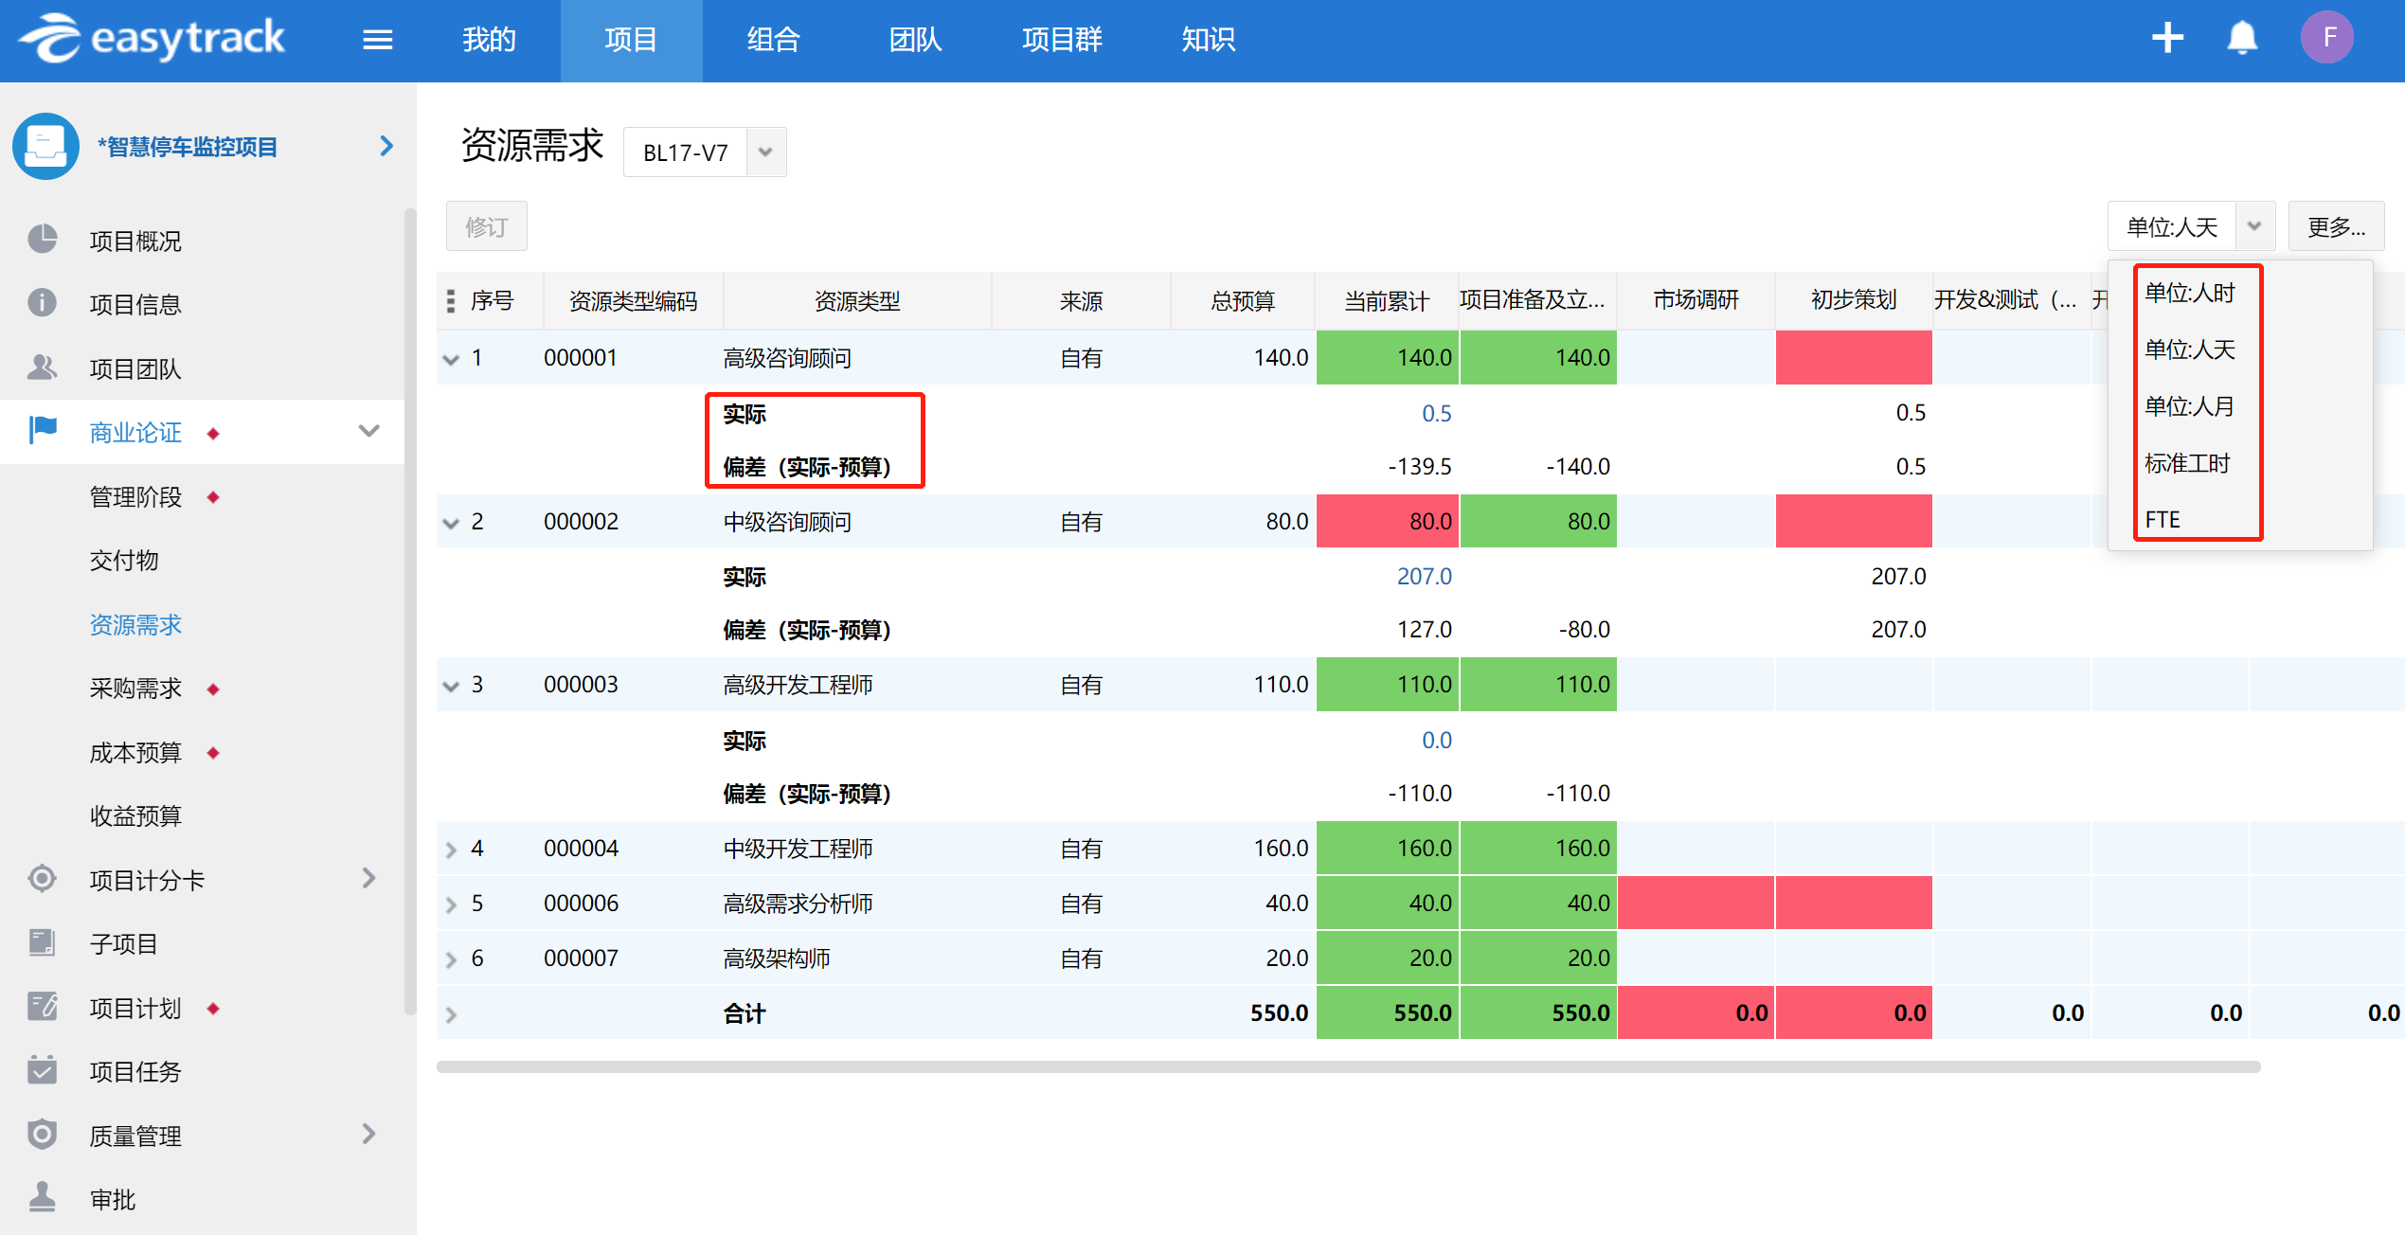Open 成本预算 sidebar link
Image resolution: width=2405 pixels, height=1235 pixels.
[x=135, y=753]
